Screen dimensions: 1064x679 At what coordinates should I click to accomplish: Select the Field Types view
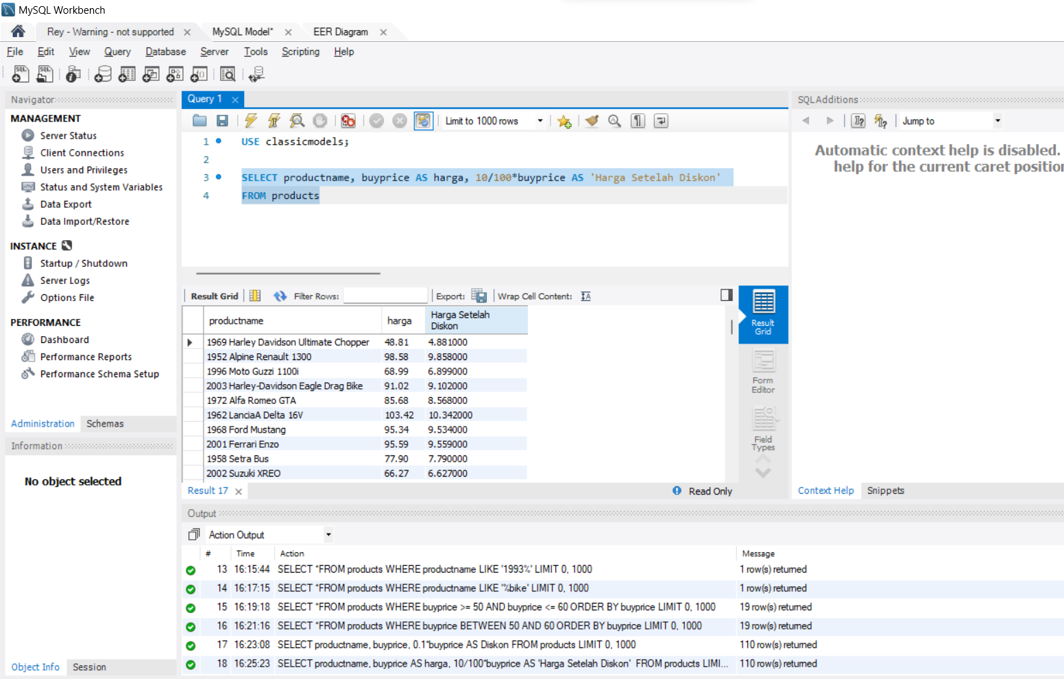[x=763, y=429]
